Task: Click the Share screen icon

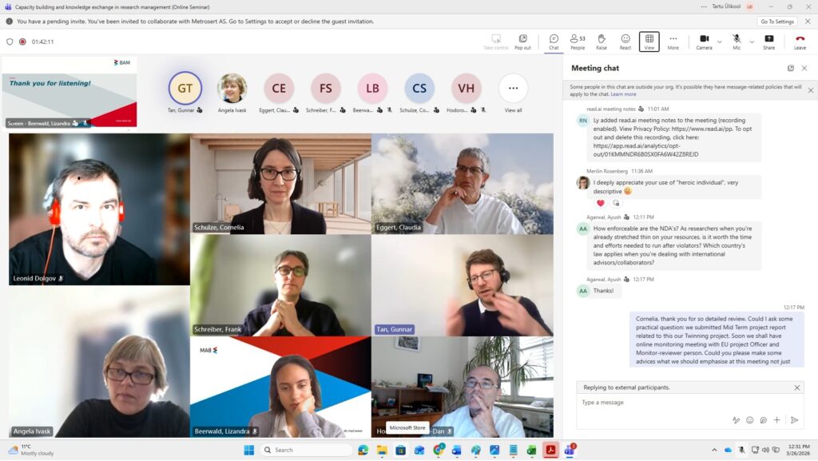Action: 768,42
